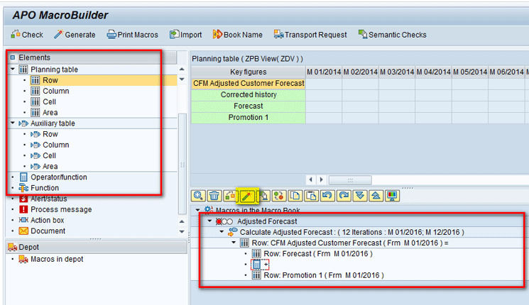Collapse the Auxiliary table tree node
529x305 pixels.
(x=13, y=123)
